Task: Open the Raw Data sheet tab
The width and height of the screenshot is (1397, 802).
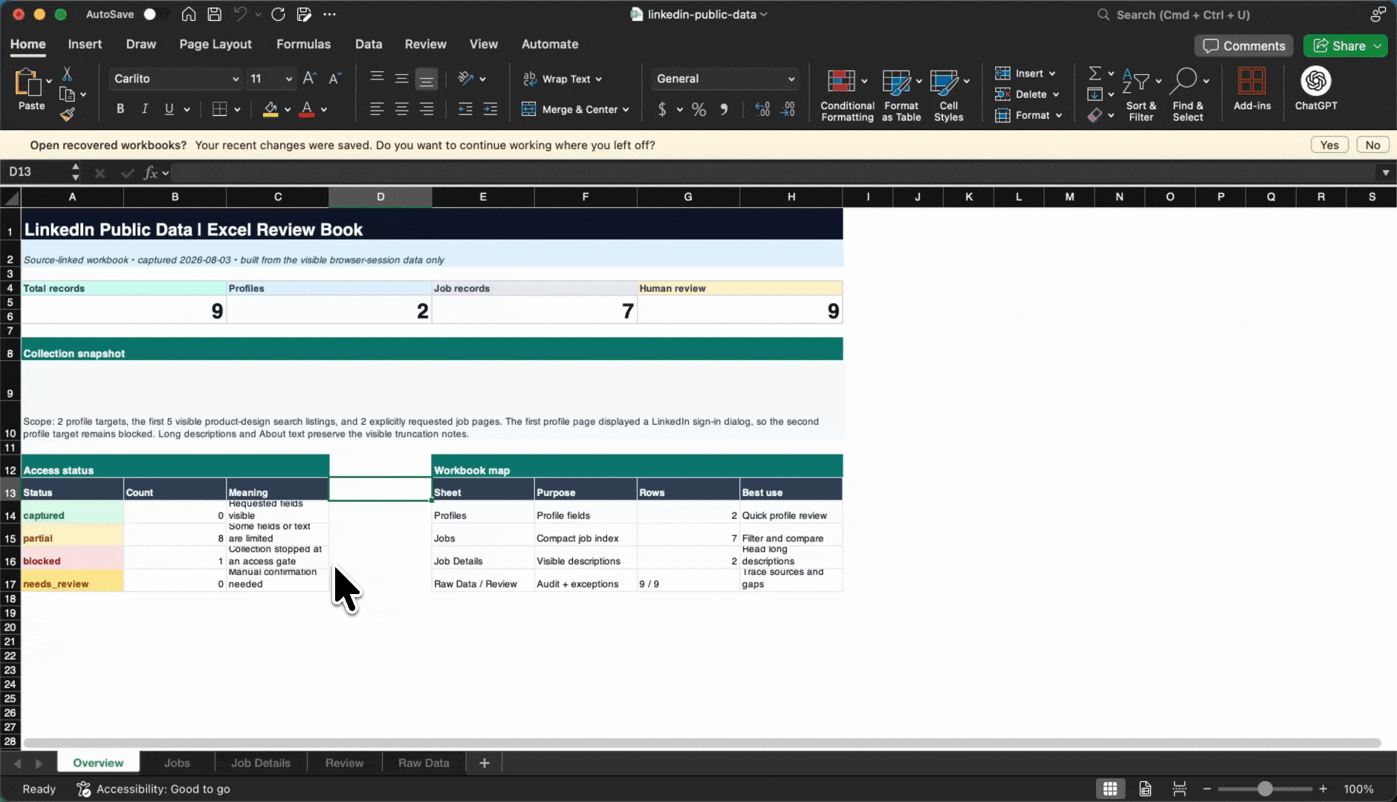Action: pos(424,763)
